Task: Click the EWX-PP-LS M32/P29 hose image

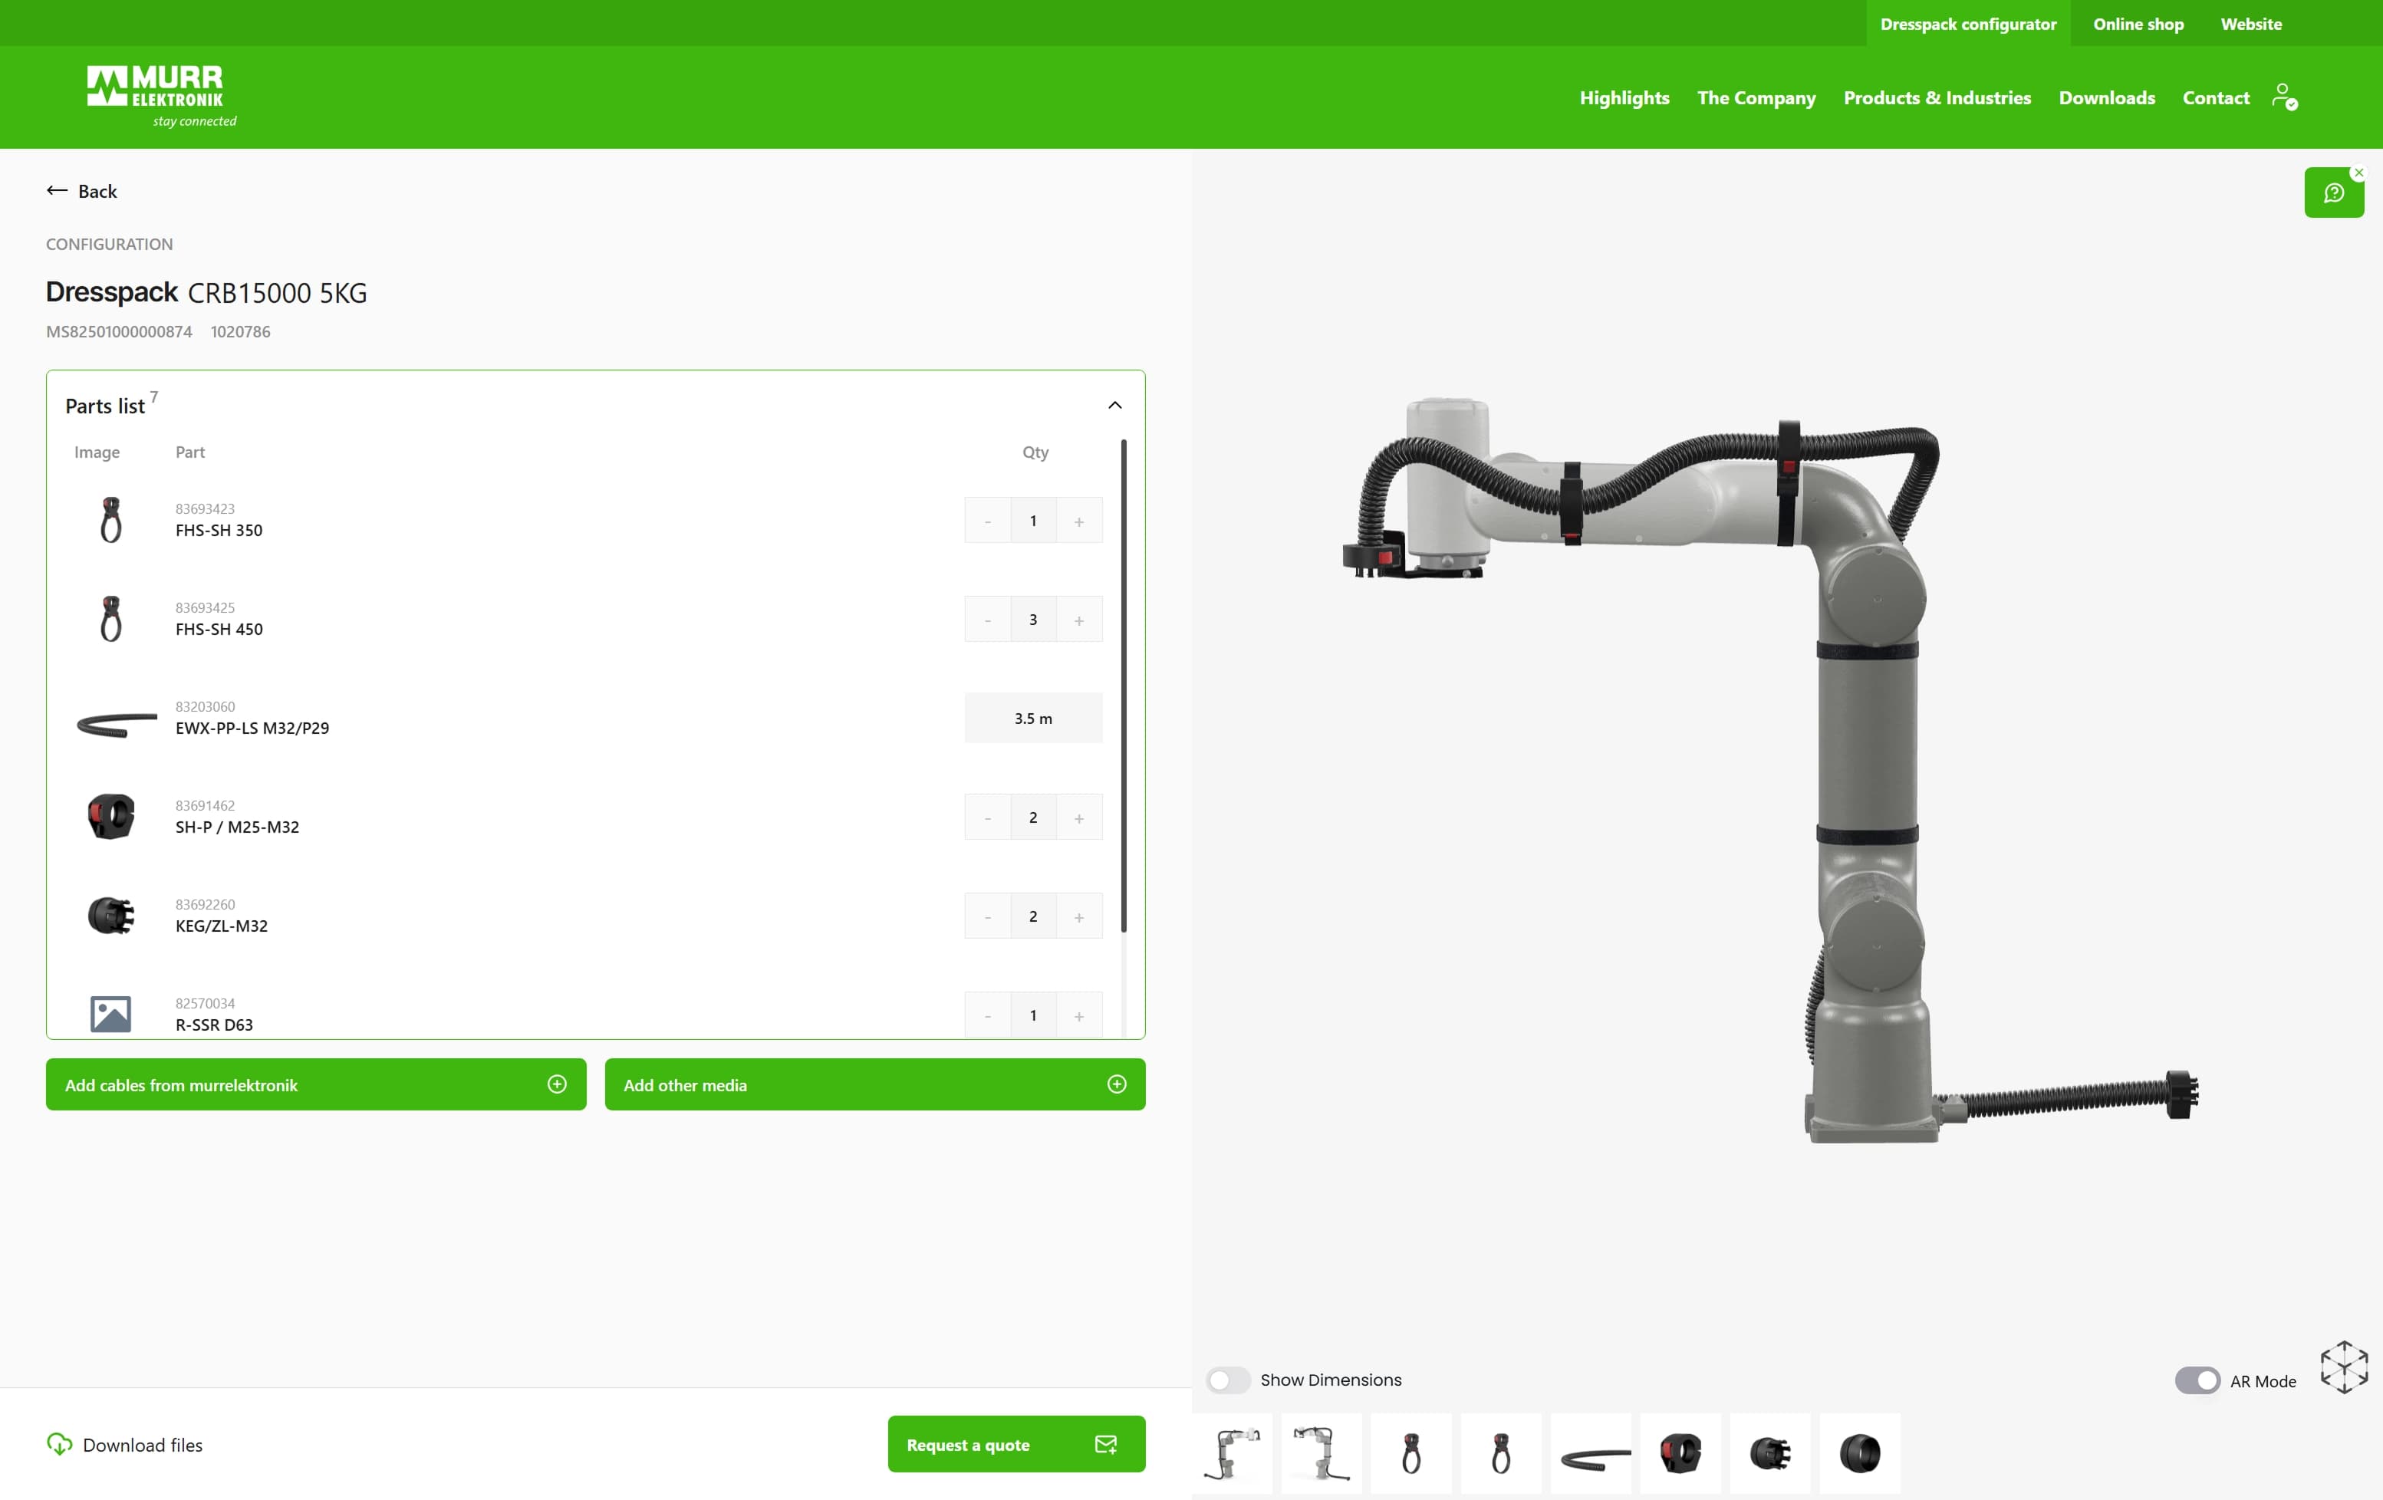Action: pos(117,724)
